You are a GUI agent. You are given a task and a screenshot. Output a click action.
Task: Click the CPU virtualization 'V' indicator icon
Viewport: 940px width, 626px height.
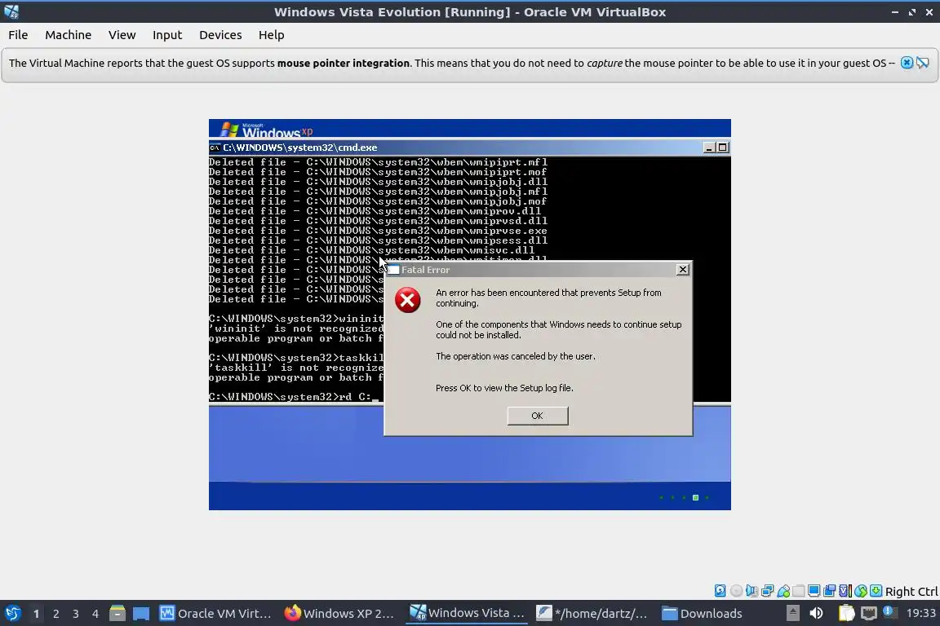845,591
